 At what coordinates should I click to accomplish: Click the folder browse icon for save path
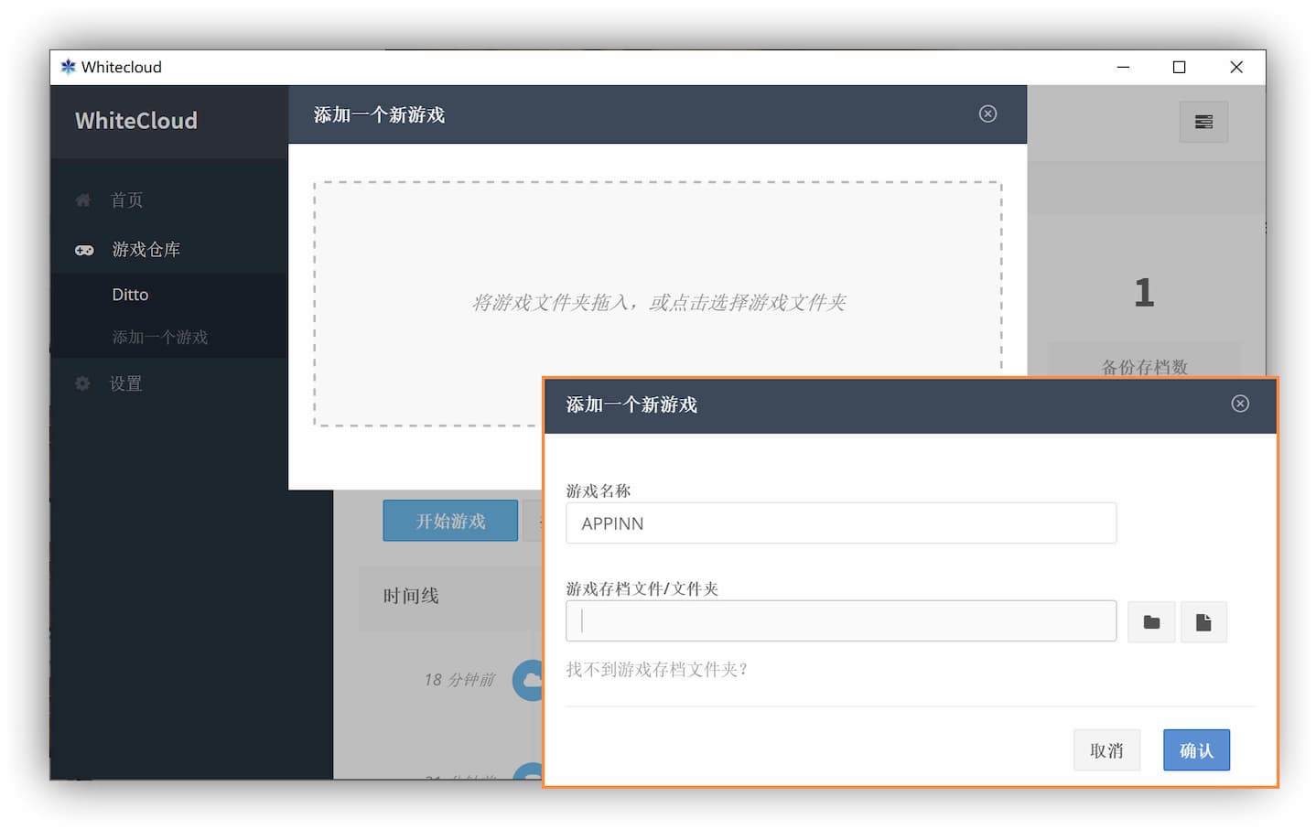pyautogui.click(x=1151, y=622)
